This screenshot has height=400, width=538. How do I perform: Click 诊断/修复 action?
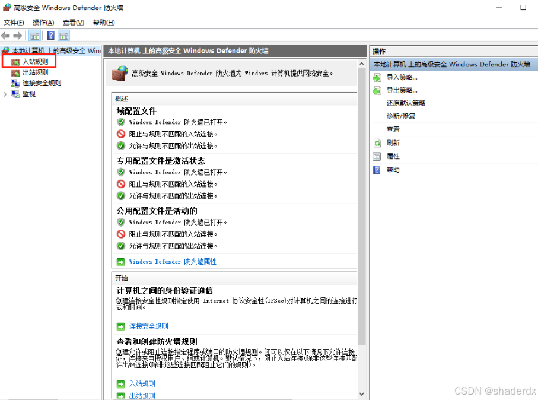pos(401,116)
